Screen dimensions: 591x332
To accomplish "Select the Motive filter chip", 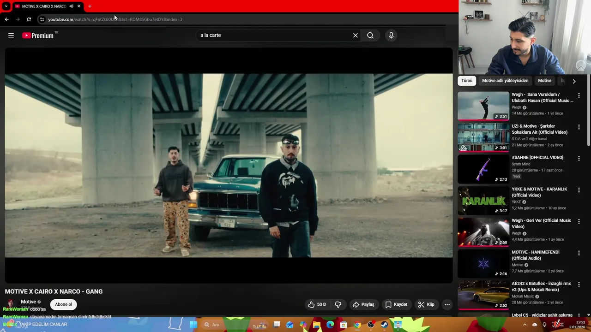I will 544,81.
